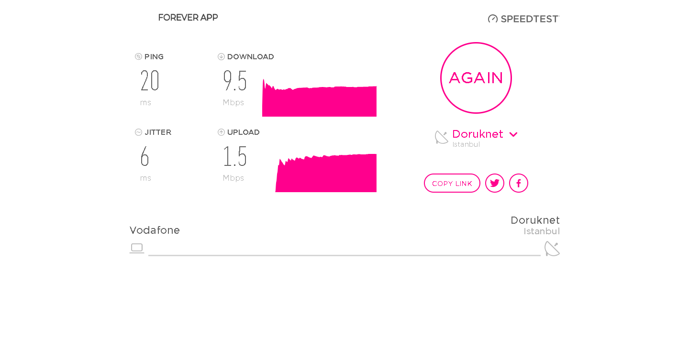The width and height of the screenshot is (689, 348).
Task: Click the Speedtest logo gauge icon
Action: pos(493,19)
